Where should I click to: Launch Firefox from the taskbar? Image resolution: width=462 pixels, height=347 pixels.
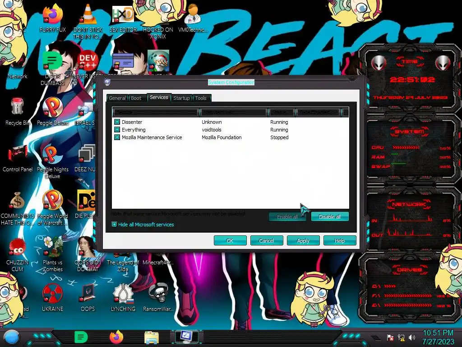[x=116, y=337]
